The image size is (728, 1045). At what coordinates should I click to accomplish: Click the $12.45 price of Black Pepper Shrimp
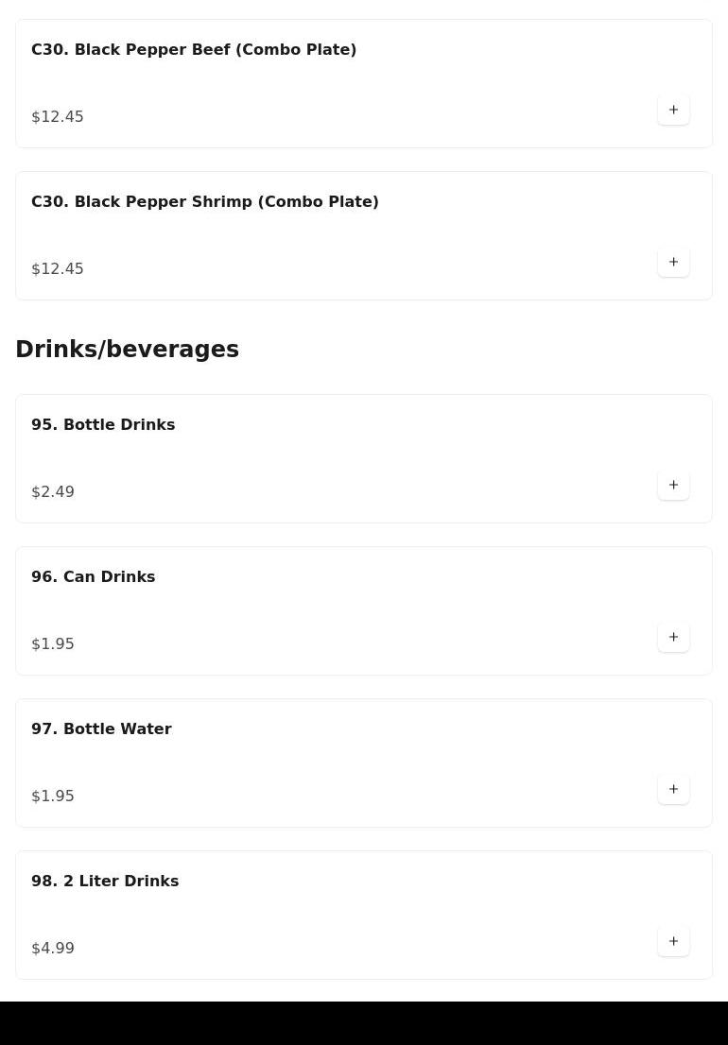(x=58, y=269)
